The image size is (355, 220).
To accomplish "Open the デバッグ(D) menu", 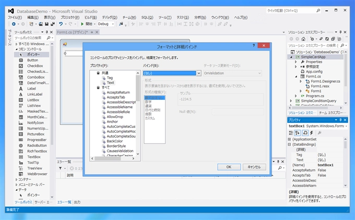I will coord(110,17).
